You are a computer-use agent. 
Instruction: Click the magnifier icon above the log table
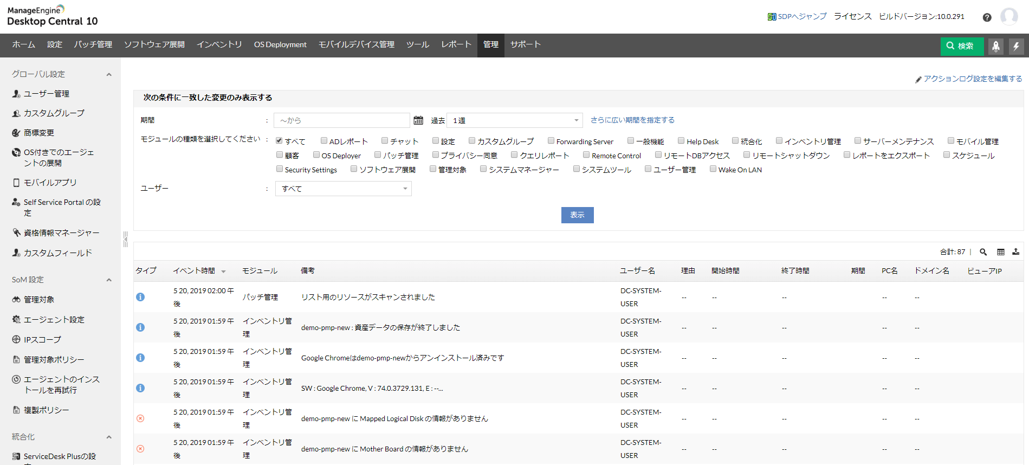click(983, 252)
